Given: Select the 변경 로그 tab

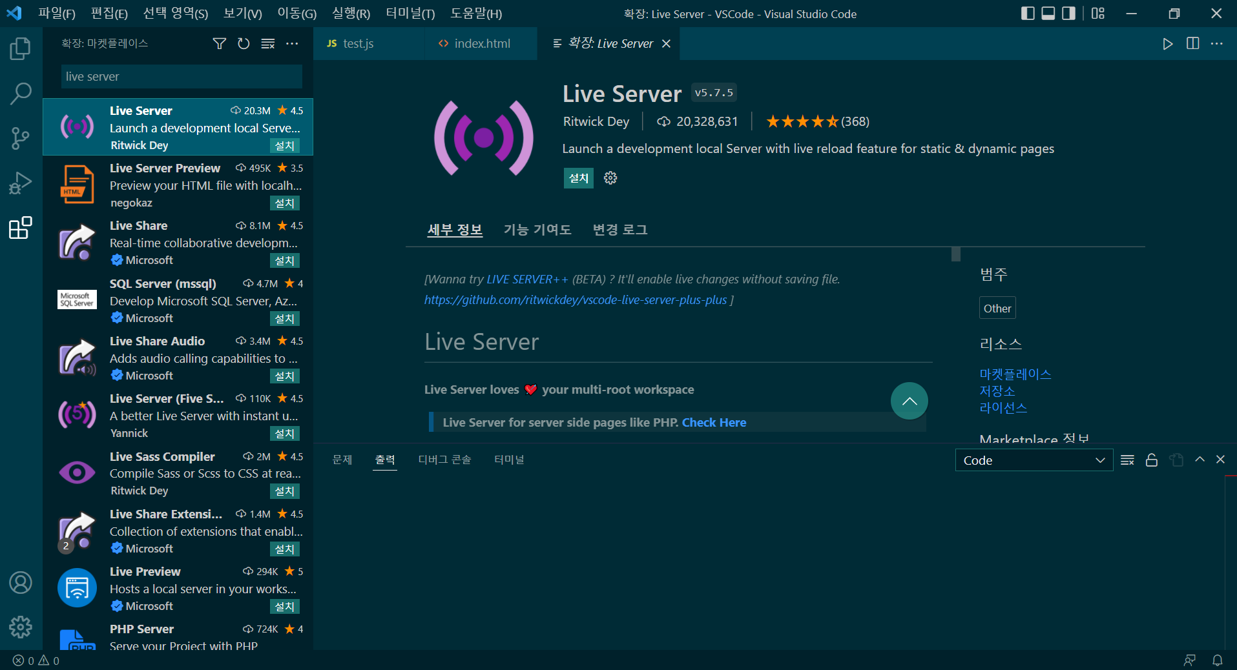Looking at the screenshot, I should [620, 230].
